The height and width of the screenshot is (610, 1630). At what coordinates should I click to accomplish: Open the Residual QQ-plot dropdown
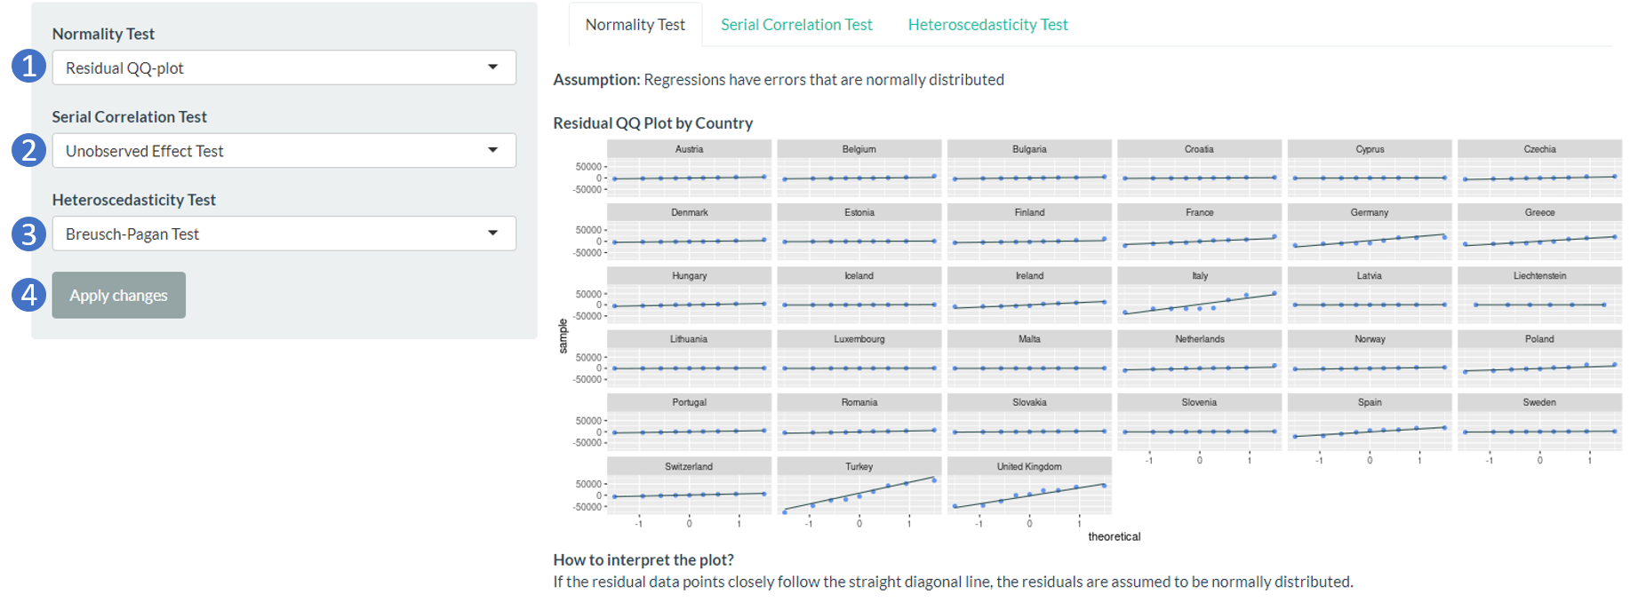[284, 67]
